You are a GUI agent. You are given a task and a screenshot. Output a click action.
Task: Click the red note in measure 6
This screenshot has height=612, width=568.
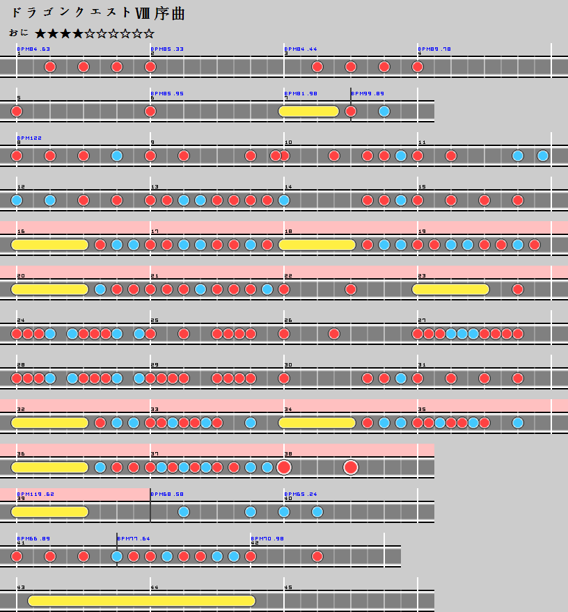(150, 111)
